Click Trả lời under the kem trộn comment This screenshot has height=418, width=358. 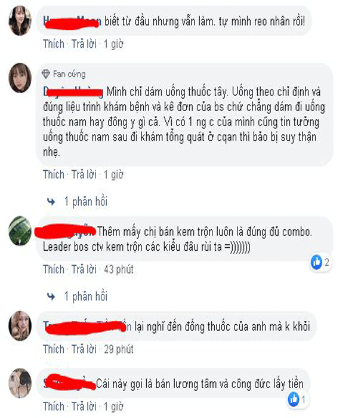pos(84,269)
